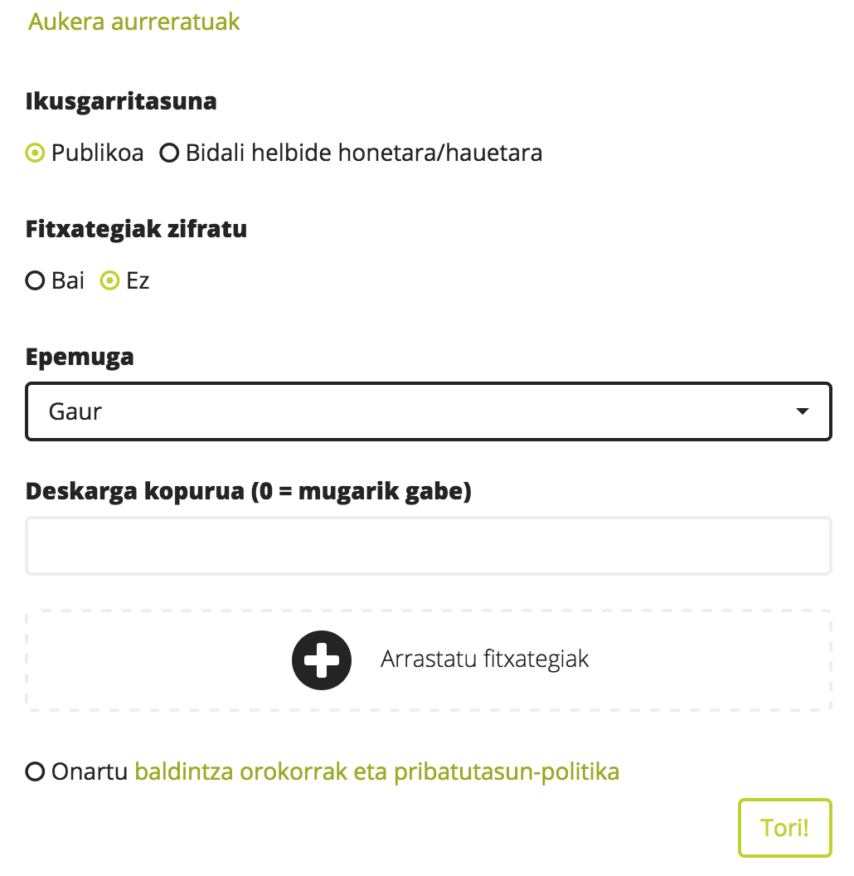
Task: Click the pribatutasun-politika privacy link
Action: 508,772
